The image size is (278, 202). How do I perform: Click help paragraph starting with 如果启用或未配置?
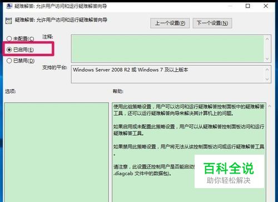click(189, 130)
